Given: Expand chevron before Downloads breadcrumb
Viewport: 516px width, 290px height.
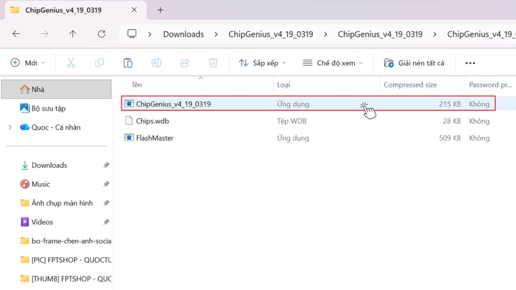Looking at the screenshot, I should click(x=150, y=34).
